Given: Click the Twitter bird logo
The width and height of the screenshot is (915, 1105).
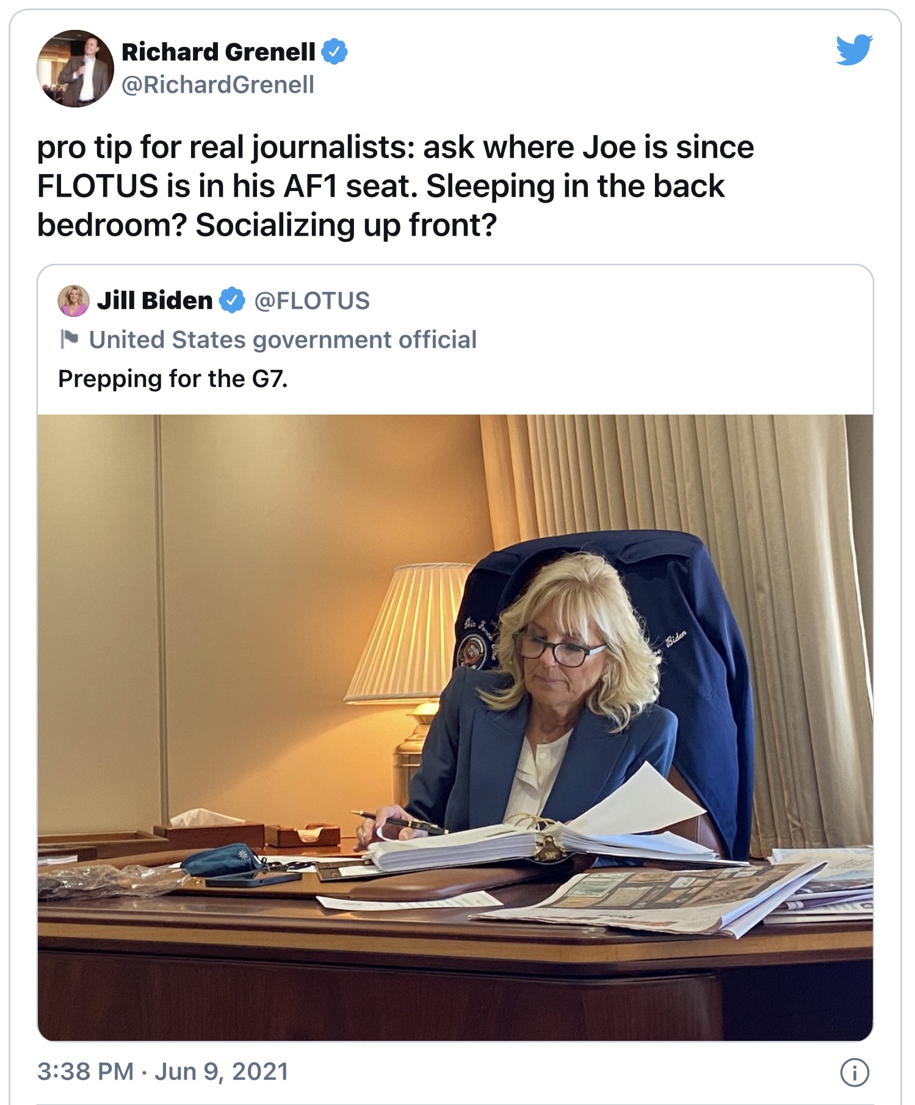Looking at the screenshot, I should click(854, 49).
